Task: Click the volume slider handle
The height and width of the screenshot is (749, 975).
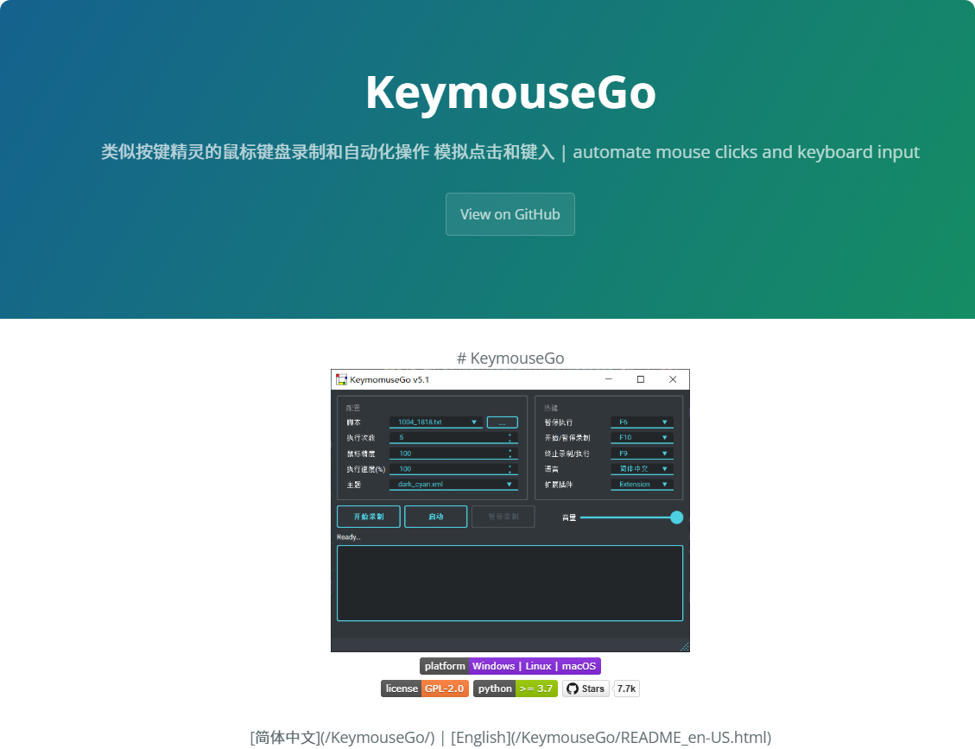Action: [x=676, y=517]
